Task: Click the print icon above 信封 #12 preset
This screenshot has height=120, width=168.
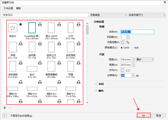Action: (x=78, y=82)
